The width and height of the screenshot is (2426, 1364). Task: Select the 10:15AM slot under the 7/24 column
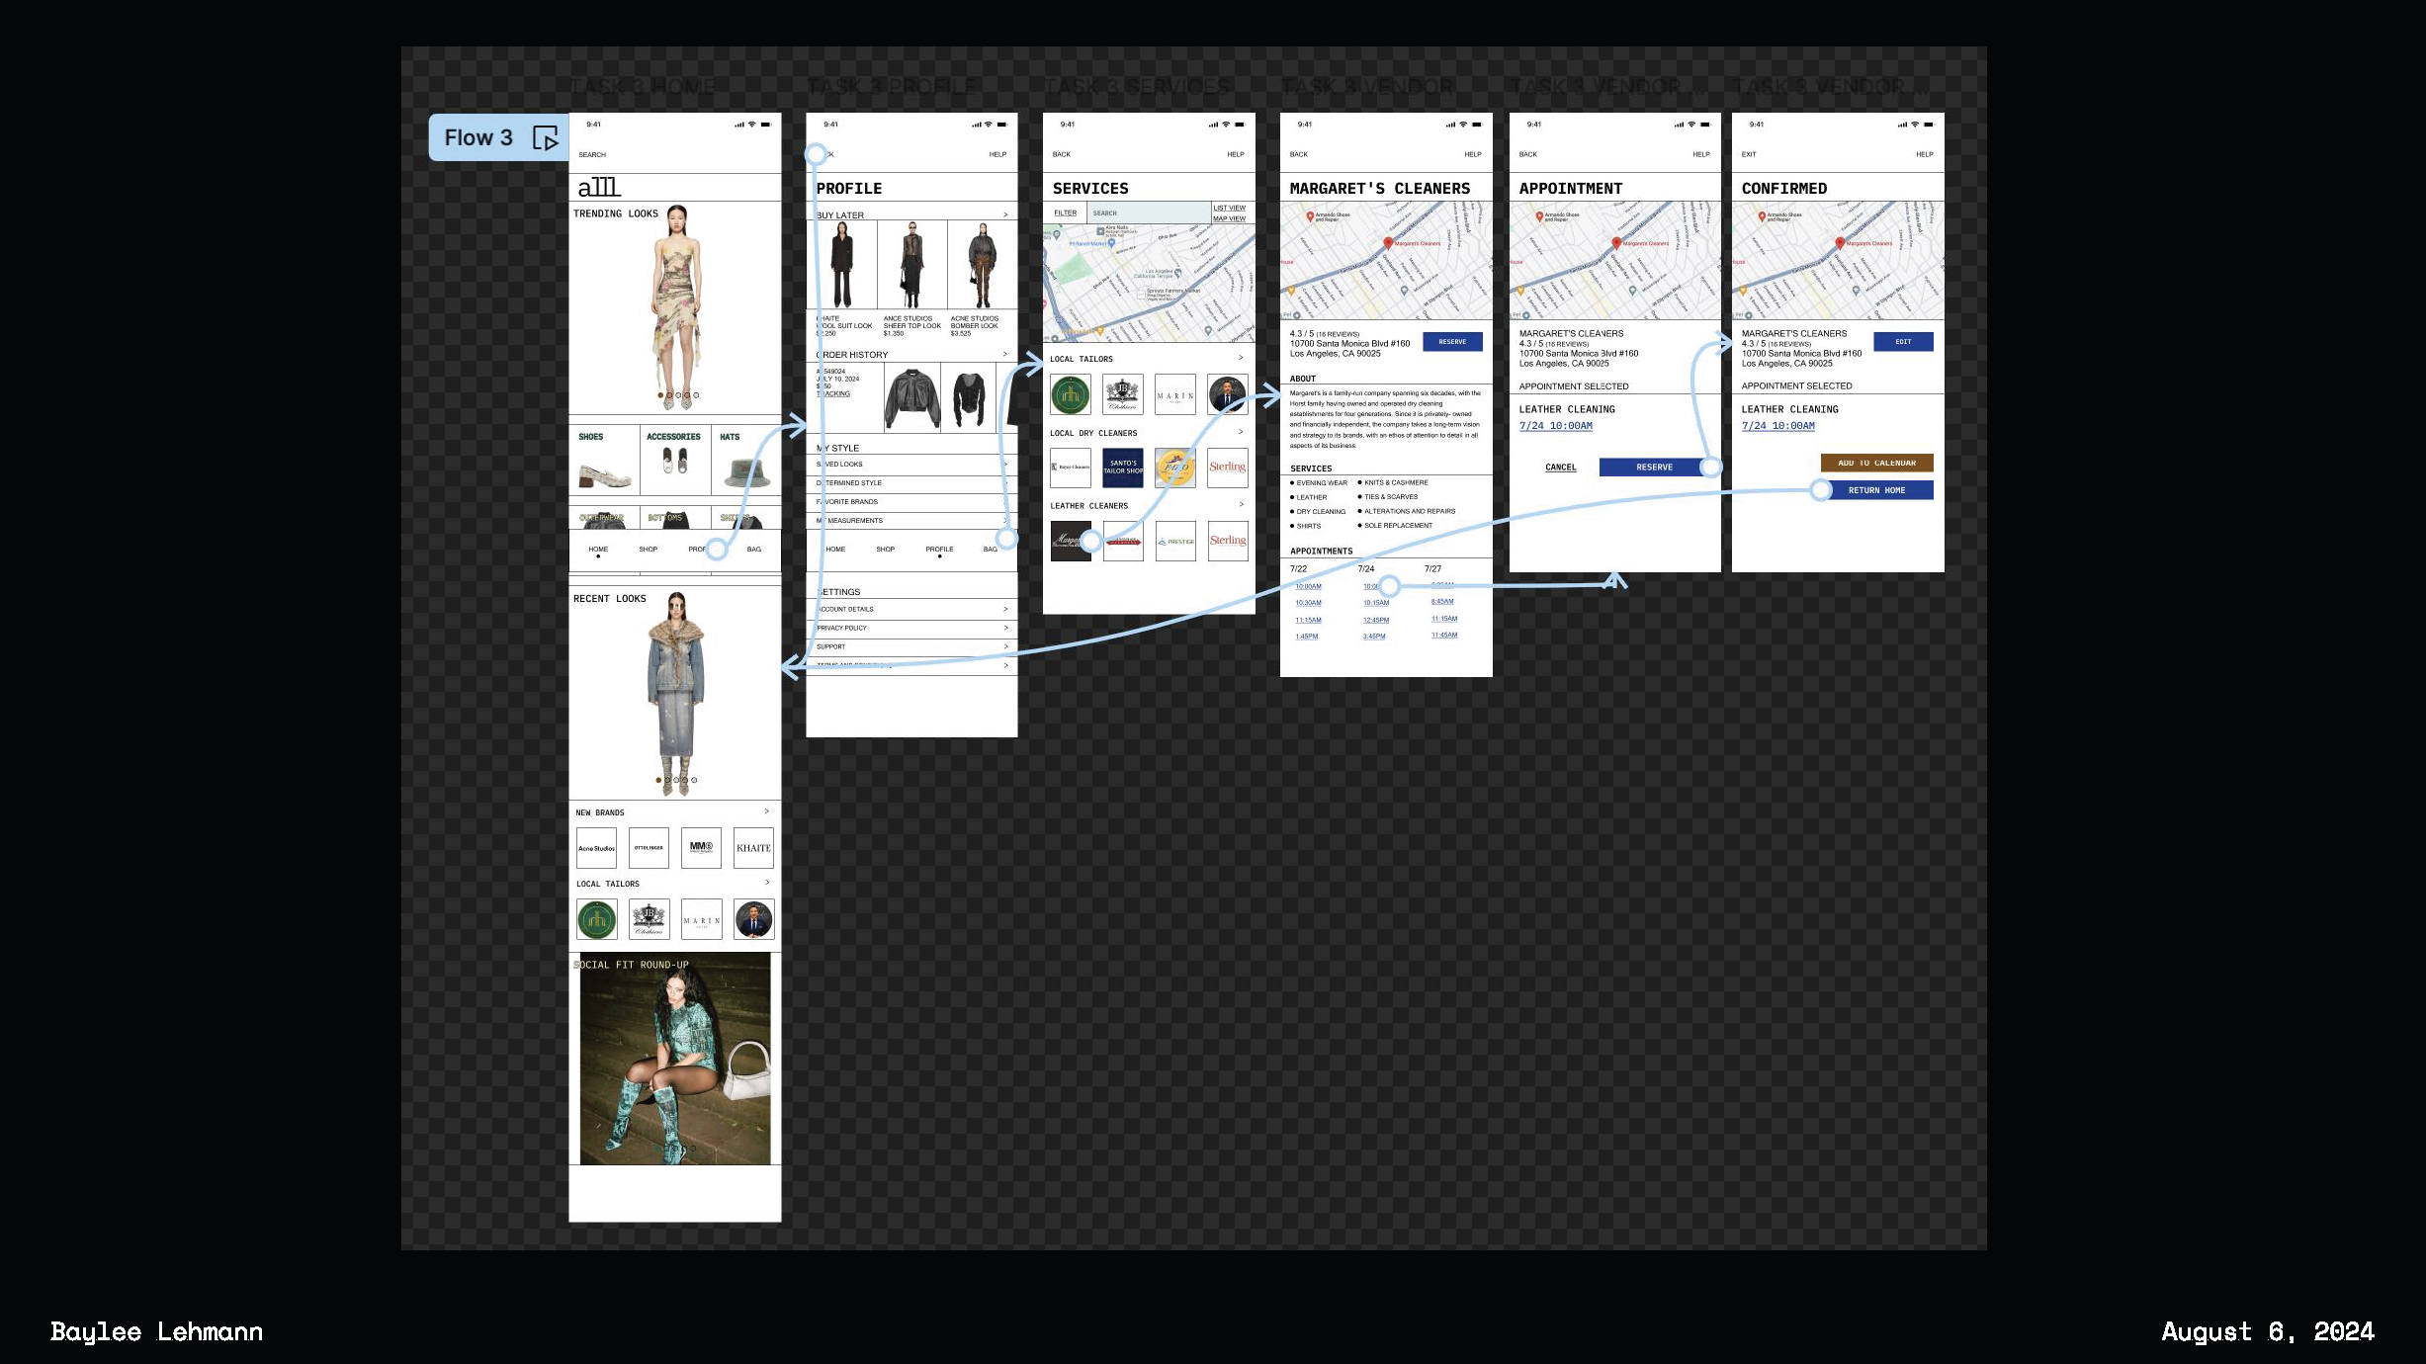[x=1374, y=602]
